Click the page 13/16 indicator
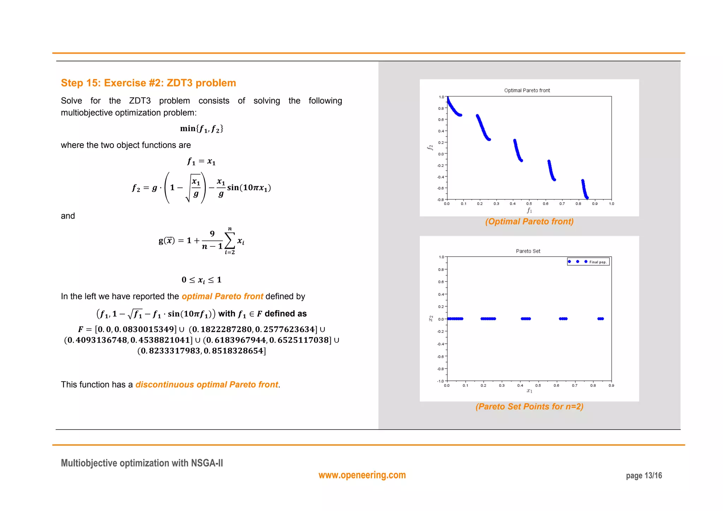723x511 pixels. (644, 476)
